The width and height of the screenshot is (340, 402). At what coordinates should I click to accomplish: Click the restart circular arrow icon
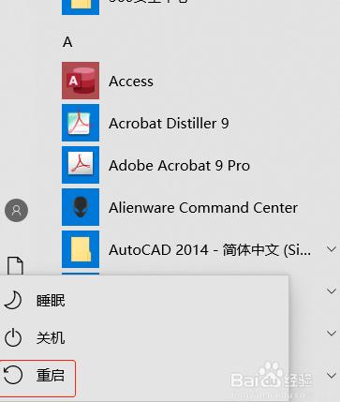(13, 375)
